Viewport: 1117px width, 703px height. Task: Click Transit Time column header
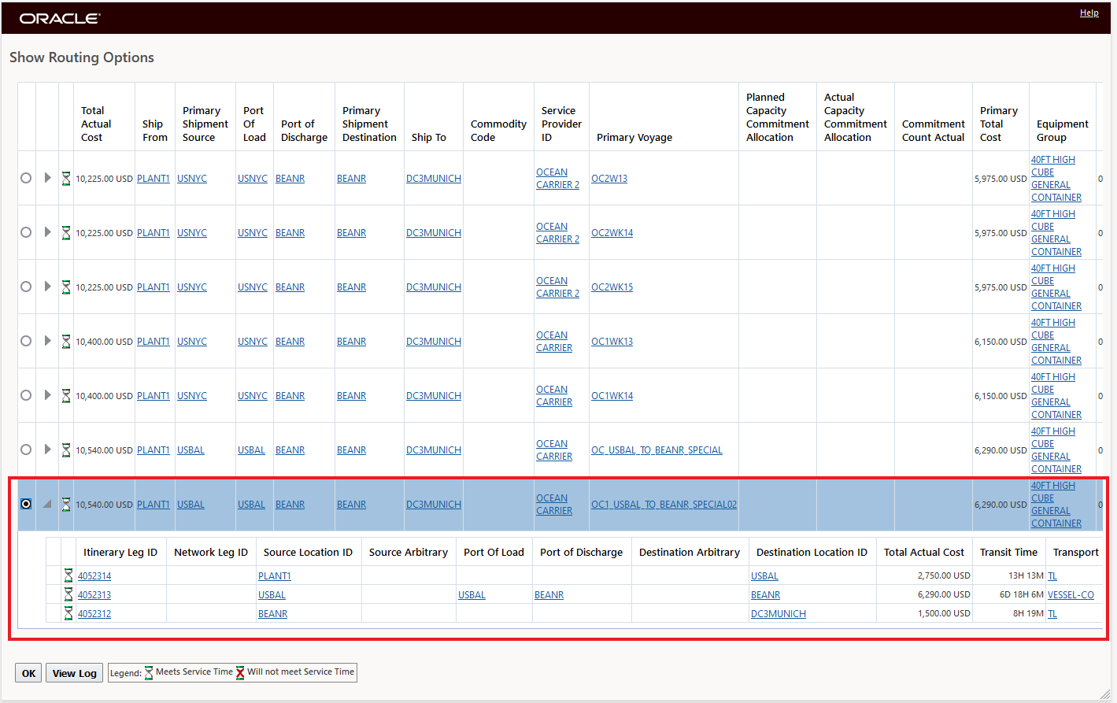(1008, 552)
